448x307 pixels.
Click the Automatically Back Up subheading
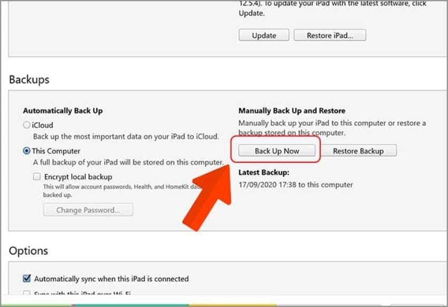(63, 111)
